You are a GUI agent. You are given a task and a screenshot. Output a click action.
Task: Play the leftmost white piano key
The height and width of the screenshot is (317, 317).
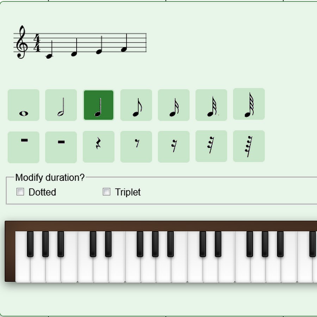tap(23, 257)
